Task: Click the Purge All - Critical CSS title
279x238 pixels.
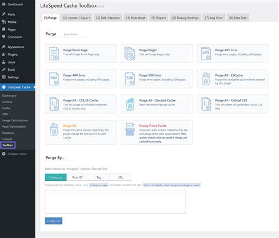Action: click(x=231, y=100)
